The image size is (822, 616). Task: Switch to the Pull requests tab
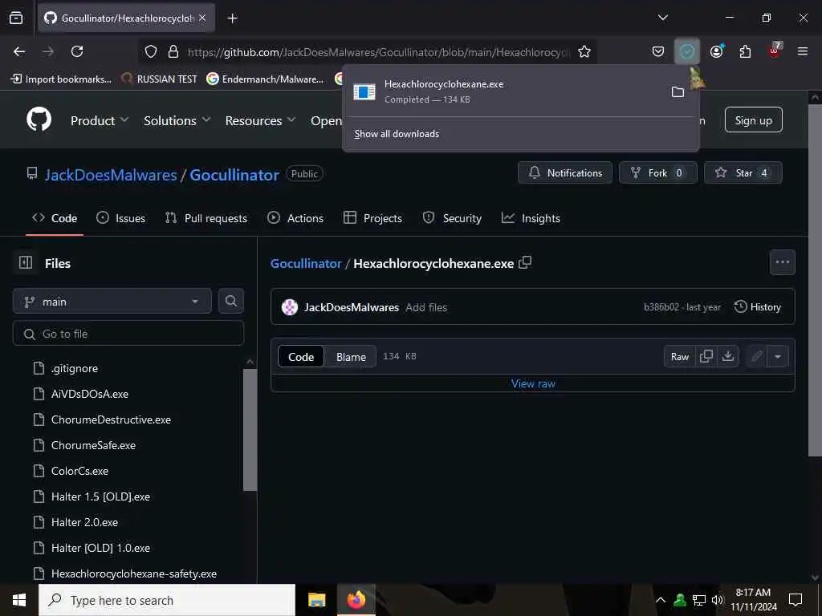point(206,218)
